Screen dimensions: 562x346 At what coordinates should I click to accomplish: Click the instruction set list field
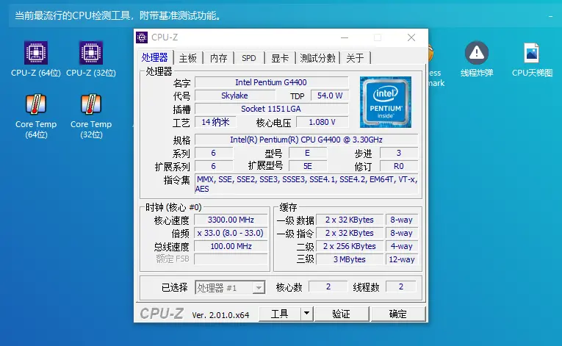(x=306, y=184)
